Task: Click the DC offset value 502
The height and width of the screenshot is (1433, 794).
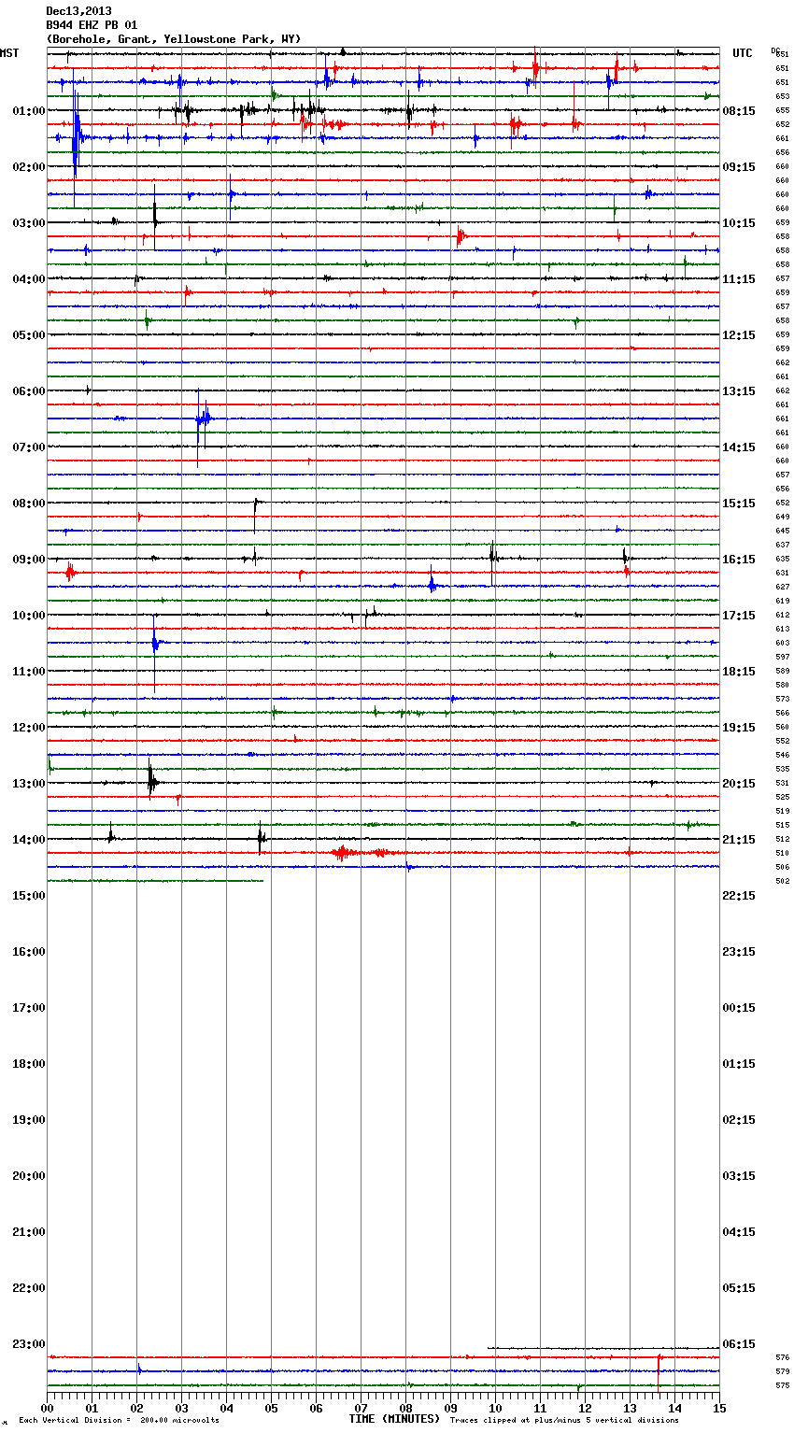Action: point(783,882)
